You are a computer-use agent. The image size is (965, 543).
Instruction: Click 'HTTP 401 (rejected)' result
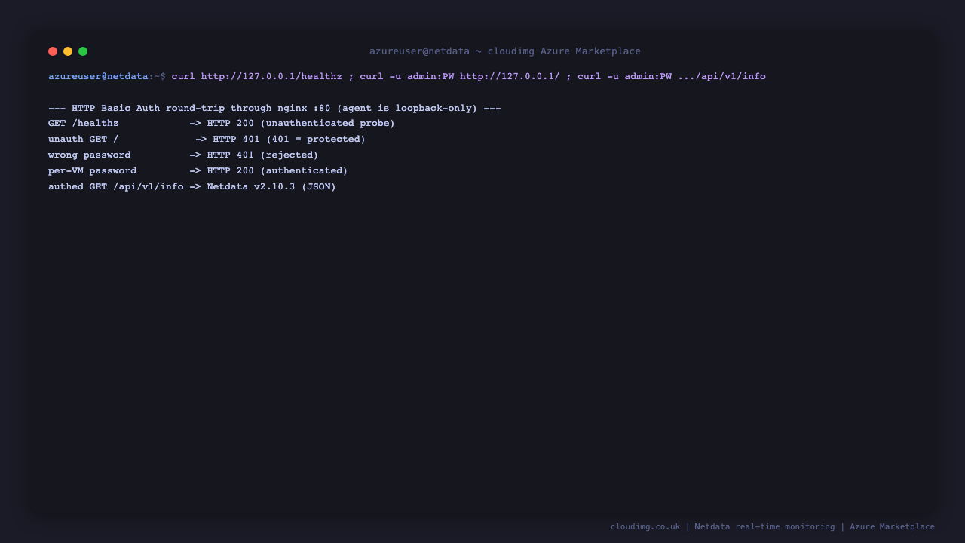tap(263, 155)
